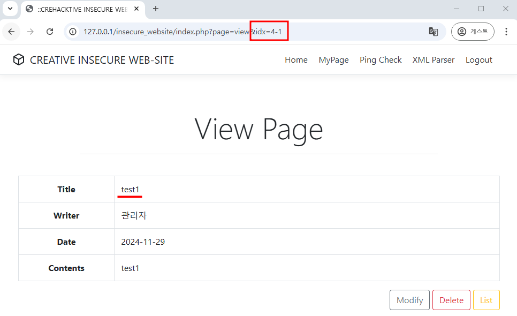
Task: Click the translate page icon
Action: pos(434,32)
